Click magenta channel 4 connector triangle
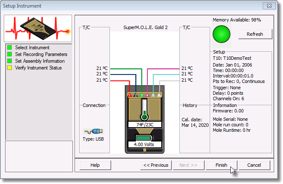The width and height of the screenshot is (283, 184). point(147,95)
